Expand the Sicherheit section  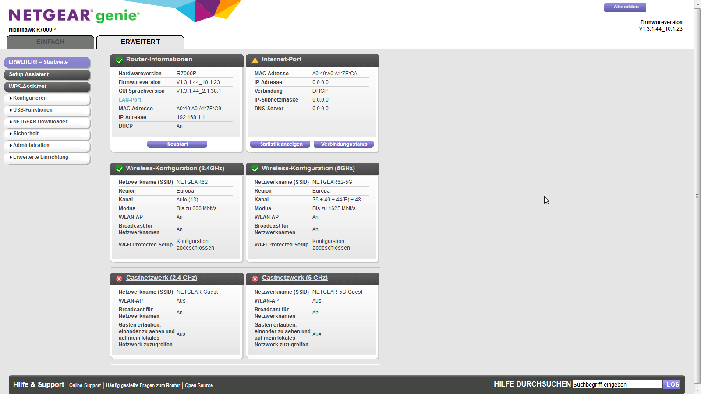[x=47, y=134]
